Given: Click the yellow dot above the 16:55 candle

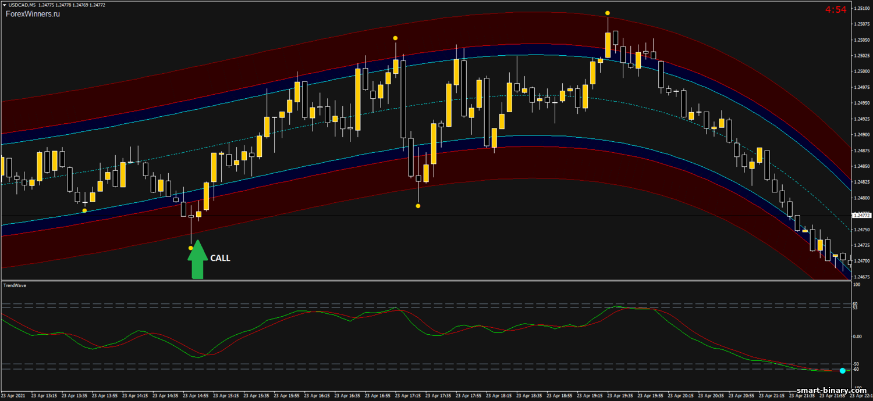Looking at the screenshot, I should click(x=395, y=38).
